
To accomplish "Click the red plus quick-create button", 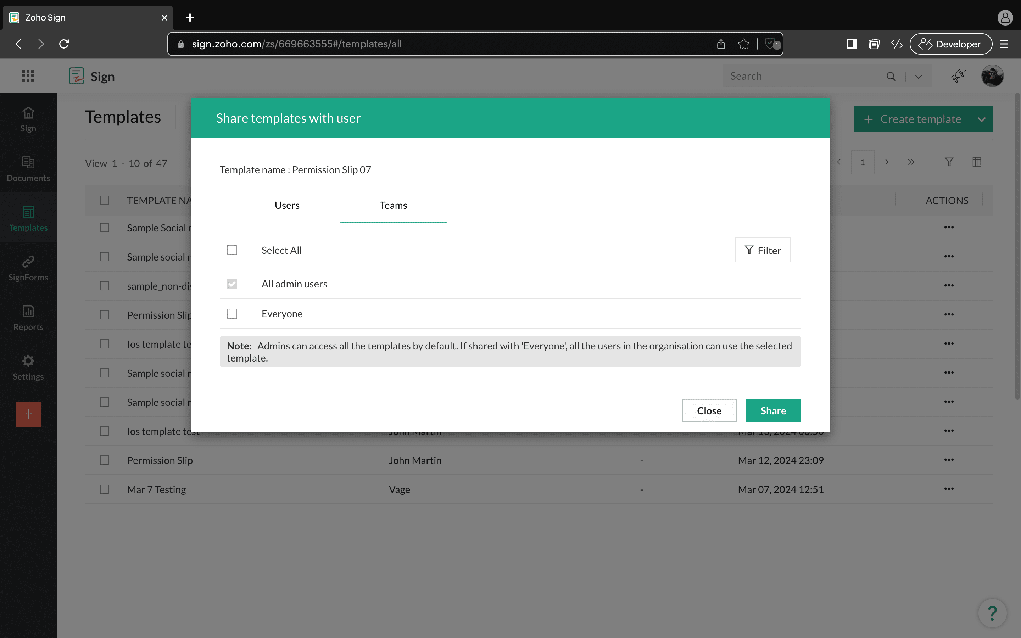I will pos(28,414).
